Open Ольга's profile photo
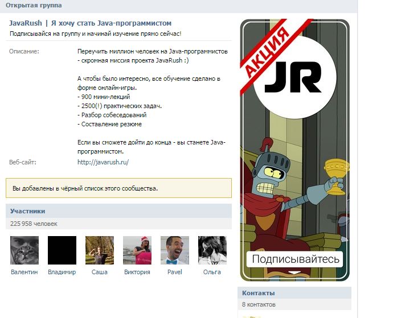393x318 pixels. [212, 250]
